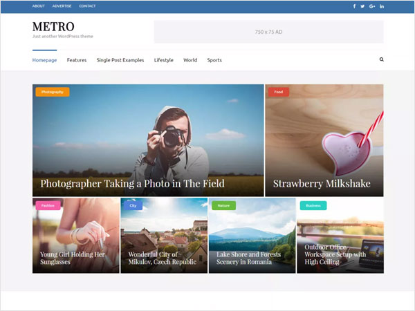Open the Google Plus social icon
Viewport: 415px width, 311px height.
372,6
